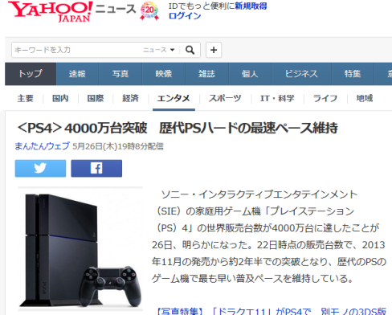Image resolution: width=392 pixels, height=315 pixels.
Task: Select the スポーツ category
Action: [x=225, y=98]
